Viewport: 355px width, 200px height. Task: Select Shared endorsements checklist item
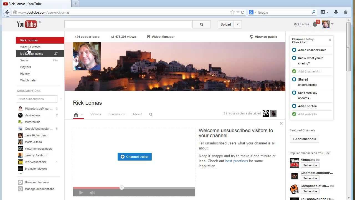click(312, 82)
